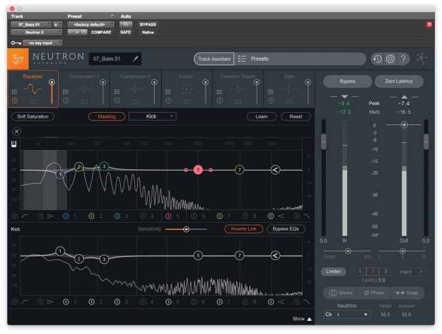Viewport: 442px width, 334px height.
Task: Open the no key input dropdown
Action: [x=43, y=43]
